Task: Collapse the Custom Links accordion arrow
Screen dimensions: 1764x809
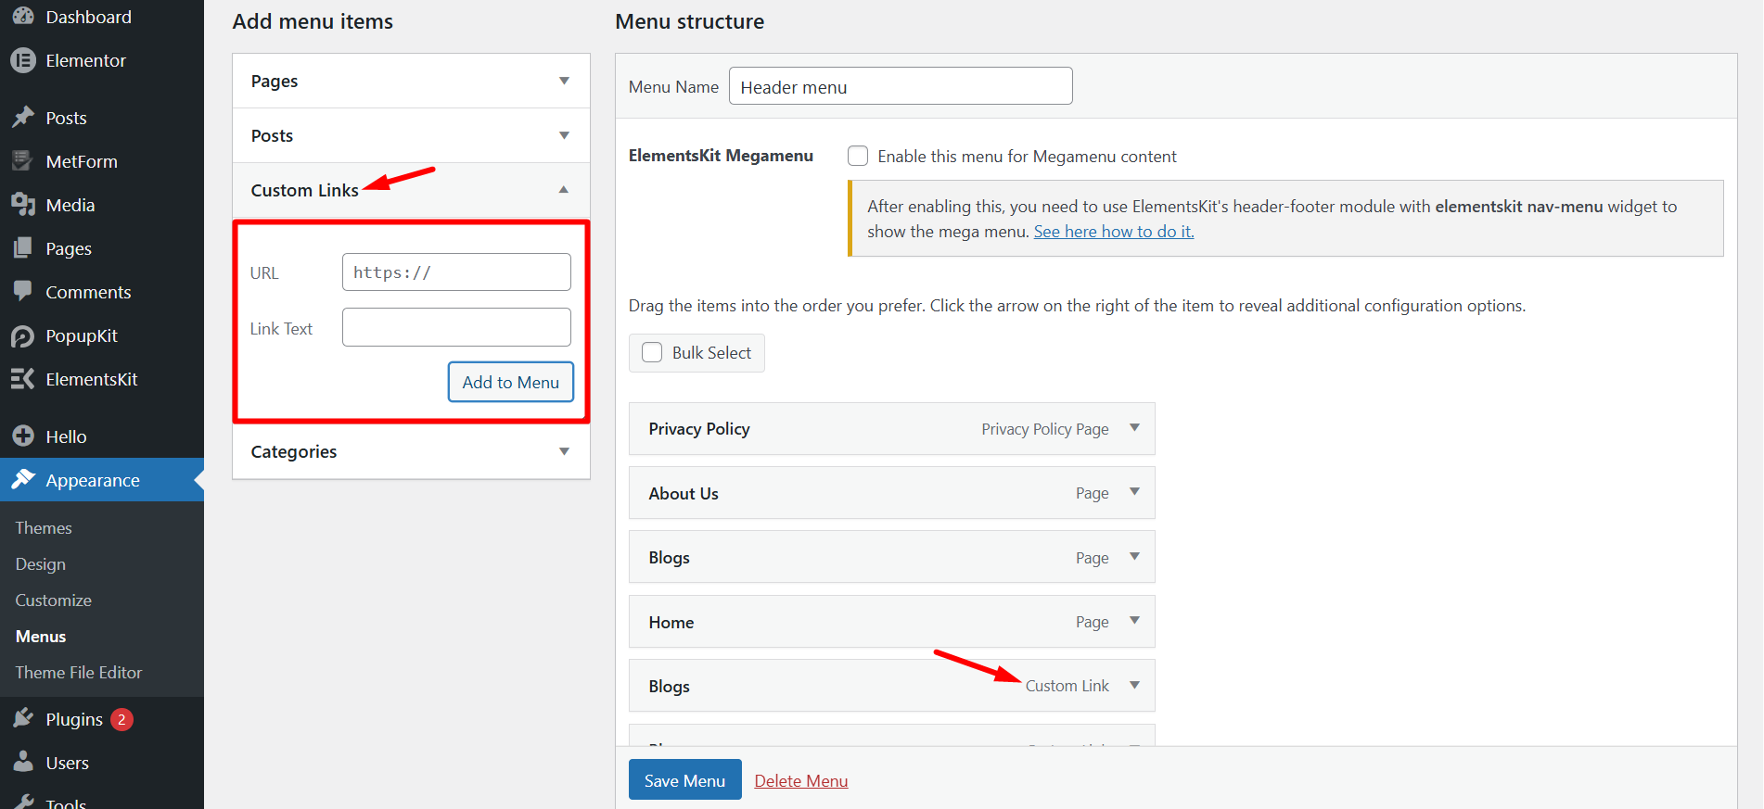Action: (564, 190)
